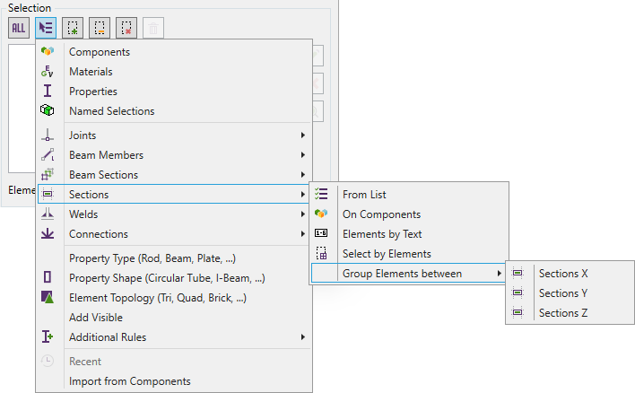Image resolution: width=635 pixels, height=393 pixels.
Task: Expand the Joints submenu
Action: click(x=83, y=135)
